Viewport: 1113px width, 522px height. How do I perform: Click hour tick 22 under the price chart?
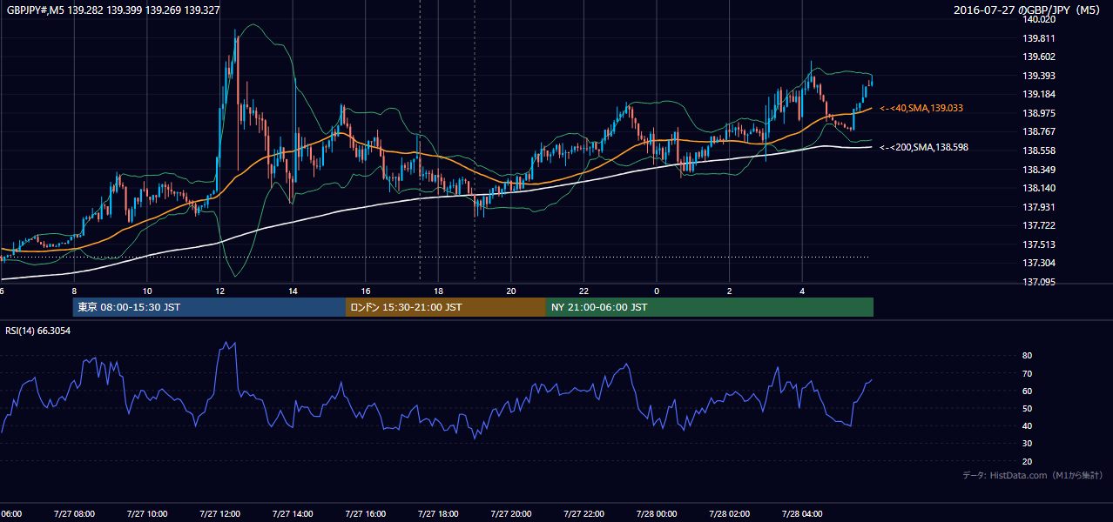point(583,291)
